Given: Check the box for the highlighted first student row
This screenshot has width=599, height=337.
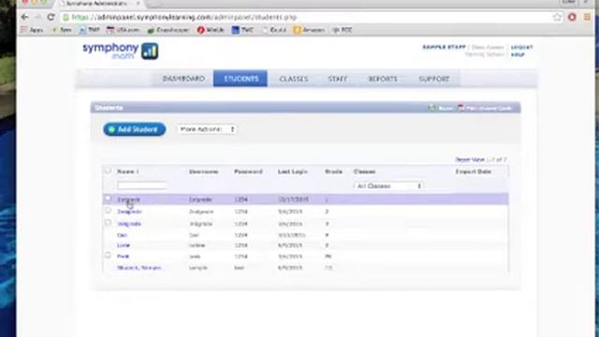Looking at the screenshot, I should coord(109,198).
